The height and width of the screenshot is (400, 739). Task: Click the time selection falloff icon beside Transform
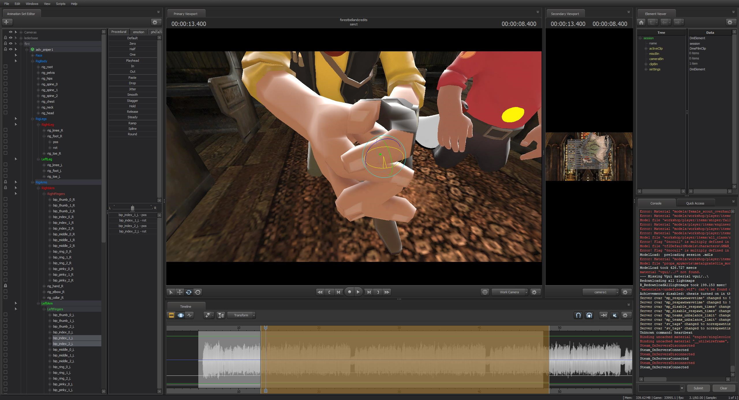point(221,315)
